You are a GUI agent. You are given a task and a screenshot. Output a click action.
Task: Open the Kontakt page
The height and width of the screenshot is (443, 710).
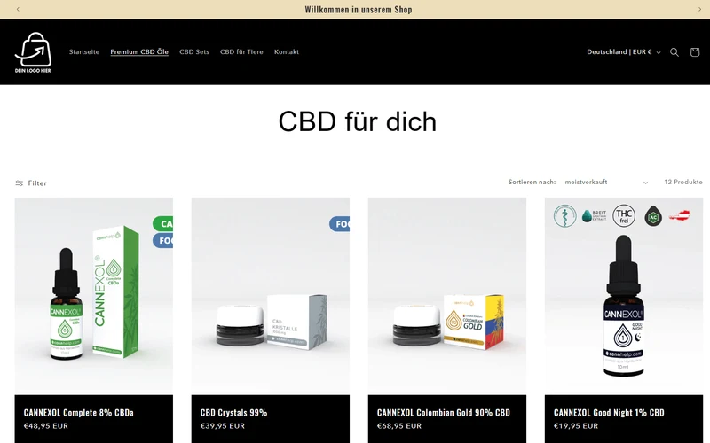(287, 52)
